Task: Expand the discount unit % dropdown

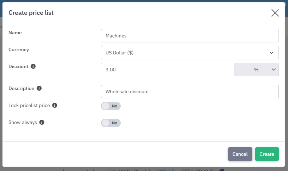Action: [x=256, y=70]
